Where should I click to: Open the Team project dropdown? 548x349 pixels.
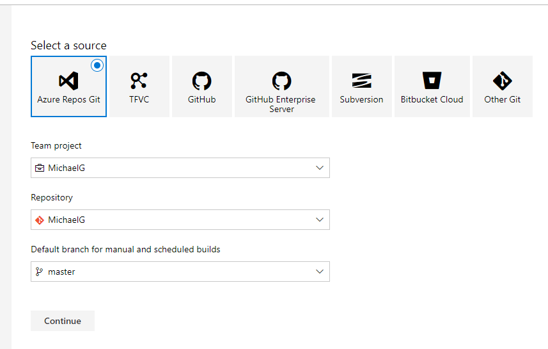[x=180, y=168]
